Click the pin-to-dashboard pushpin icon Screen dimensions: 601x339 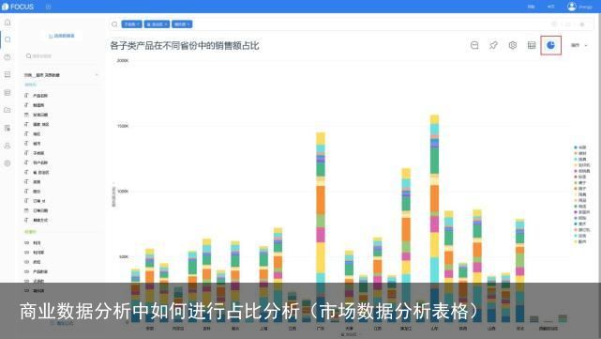click(x=493, y=45)
